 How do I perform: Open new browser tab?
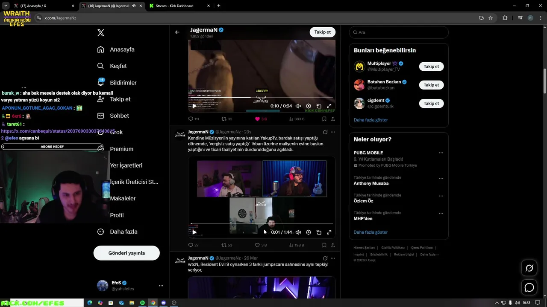(x=219, y=6)
